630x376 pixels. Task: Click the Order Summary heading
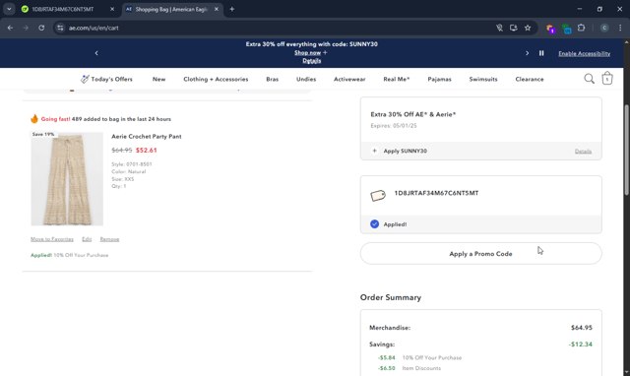391,297
